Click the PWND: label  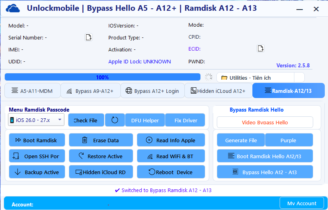197,61
